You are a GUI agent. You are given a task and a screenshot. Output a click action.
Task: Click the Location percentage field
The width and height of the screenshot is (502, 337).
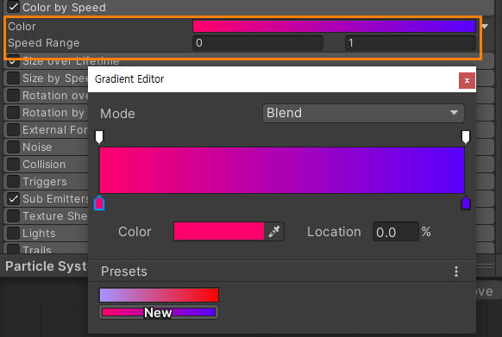tap(395, 232)
